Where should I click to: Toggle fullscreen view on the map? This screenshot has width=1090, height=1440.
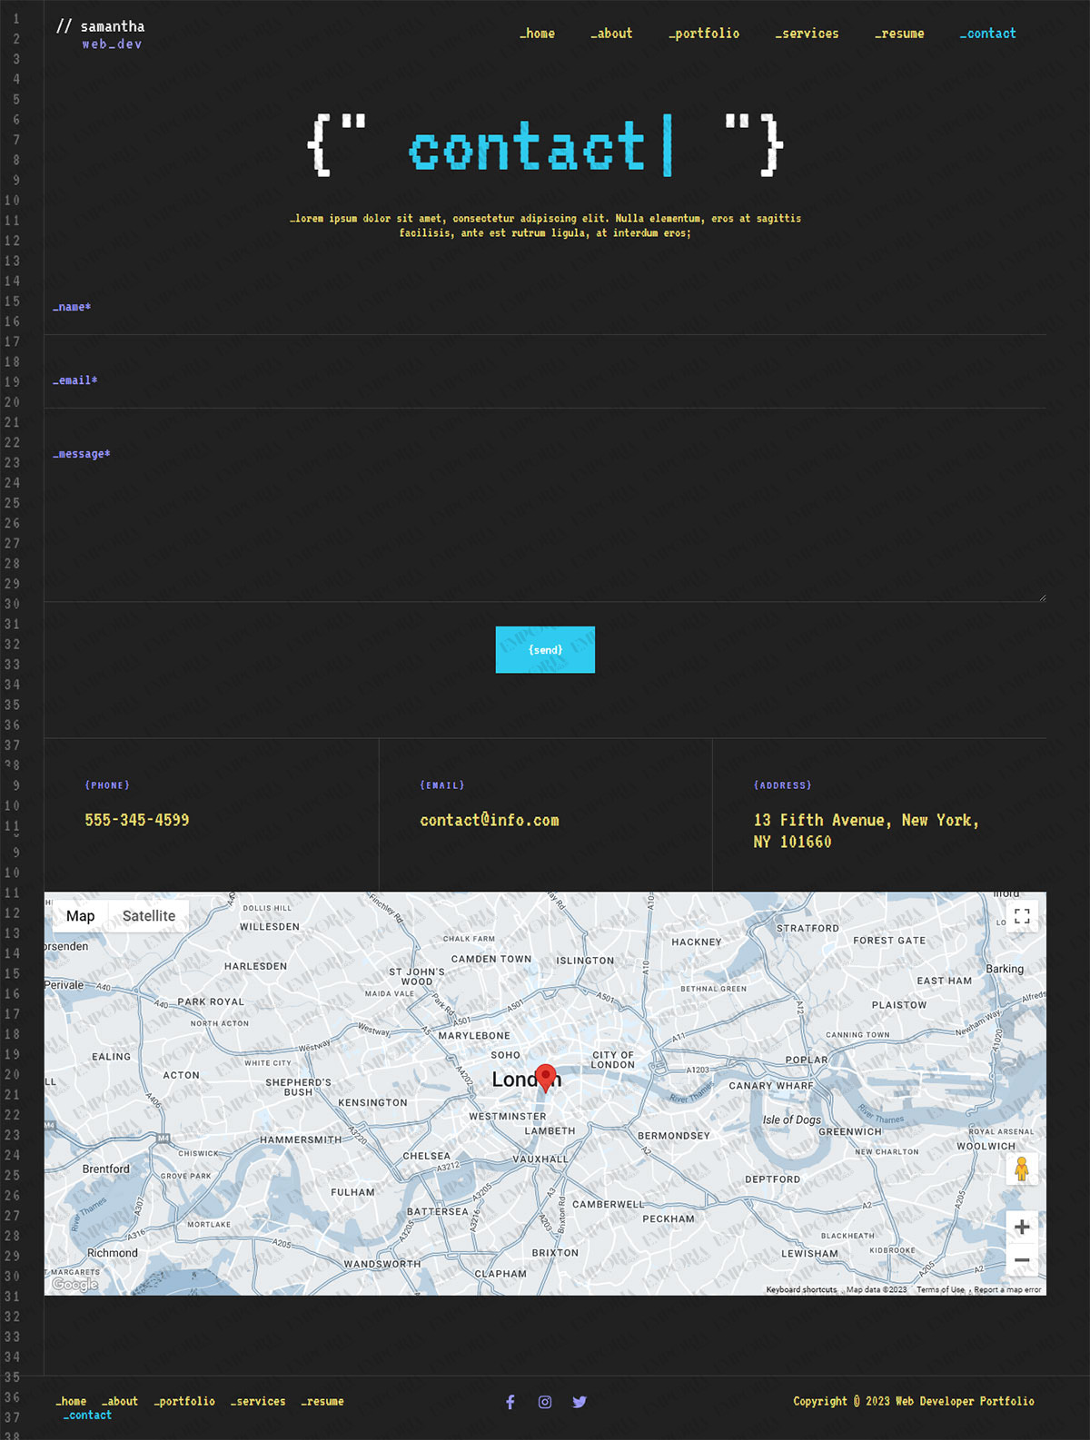(1022, 916)
